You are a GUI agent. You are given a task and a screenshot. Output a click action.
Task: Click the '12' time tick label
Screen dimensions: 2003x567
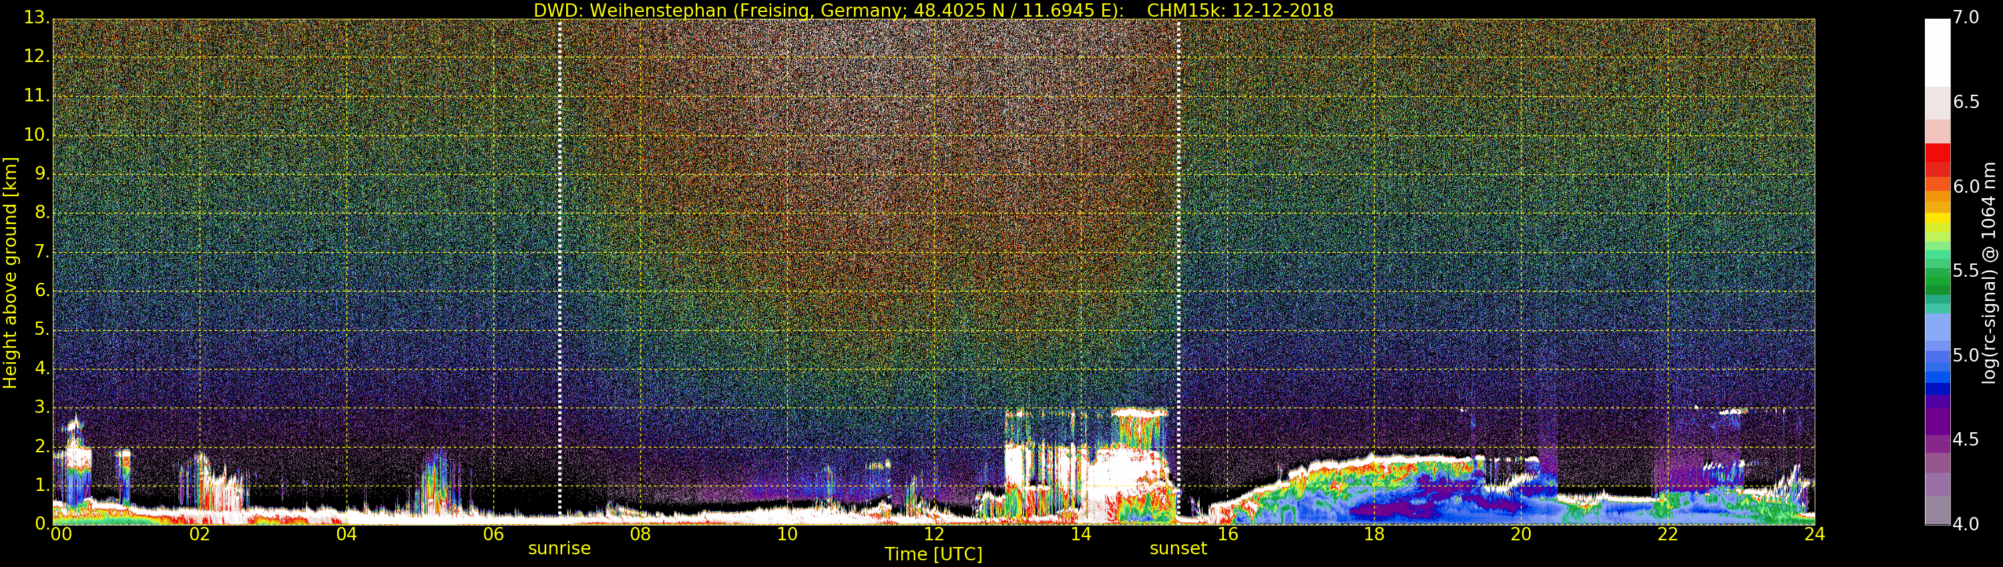[934, 534]
